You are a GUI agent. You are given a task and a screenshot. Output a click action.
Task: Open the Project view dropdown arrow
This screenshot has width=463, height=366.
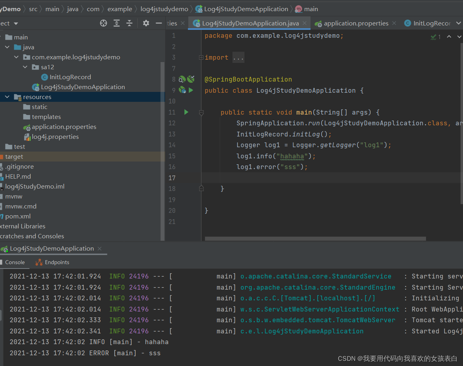pyautogui.click(x=16, y=23)
